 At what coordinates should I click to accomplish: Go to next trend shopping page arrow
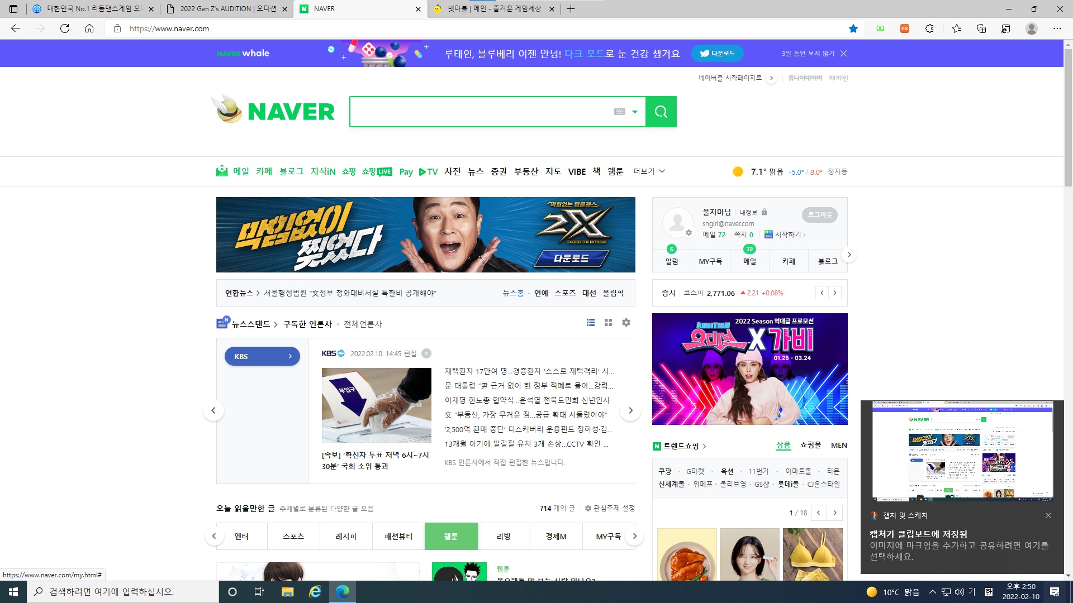tap(835, 513)
